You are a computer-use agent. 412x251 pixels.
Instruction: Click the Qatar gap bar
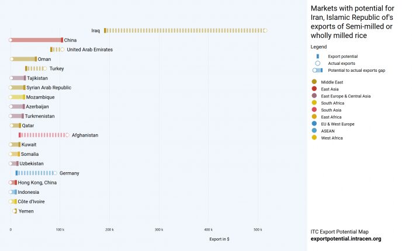point(15,125)
